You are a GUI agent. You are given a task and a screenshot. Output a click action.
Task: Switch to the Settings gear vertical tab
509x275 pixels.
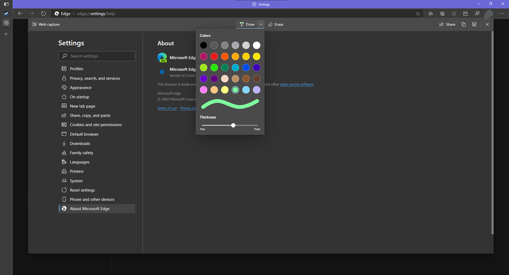(6, 23)
